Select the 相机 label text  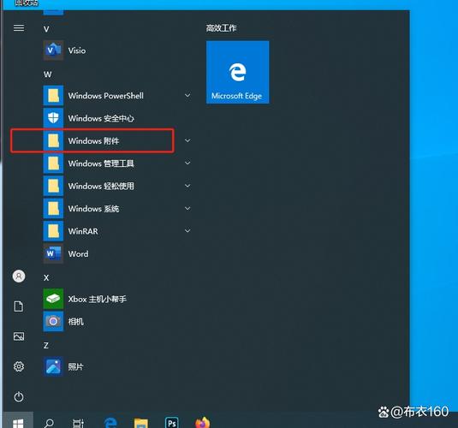point(75,322)
